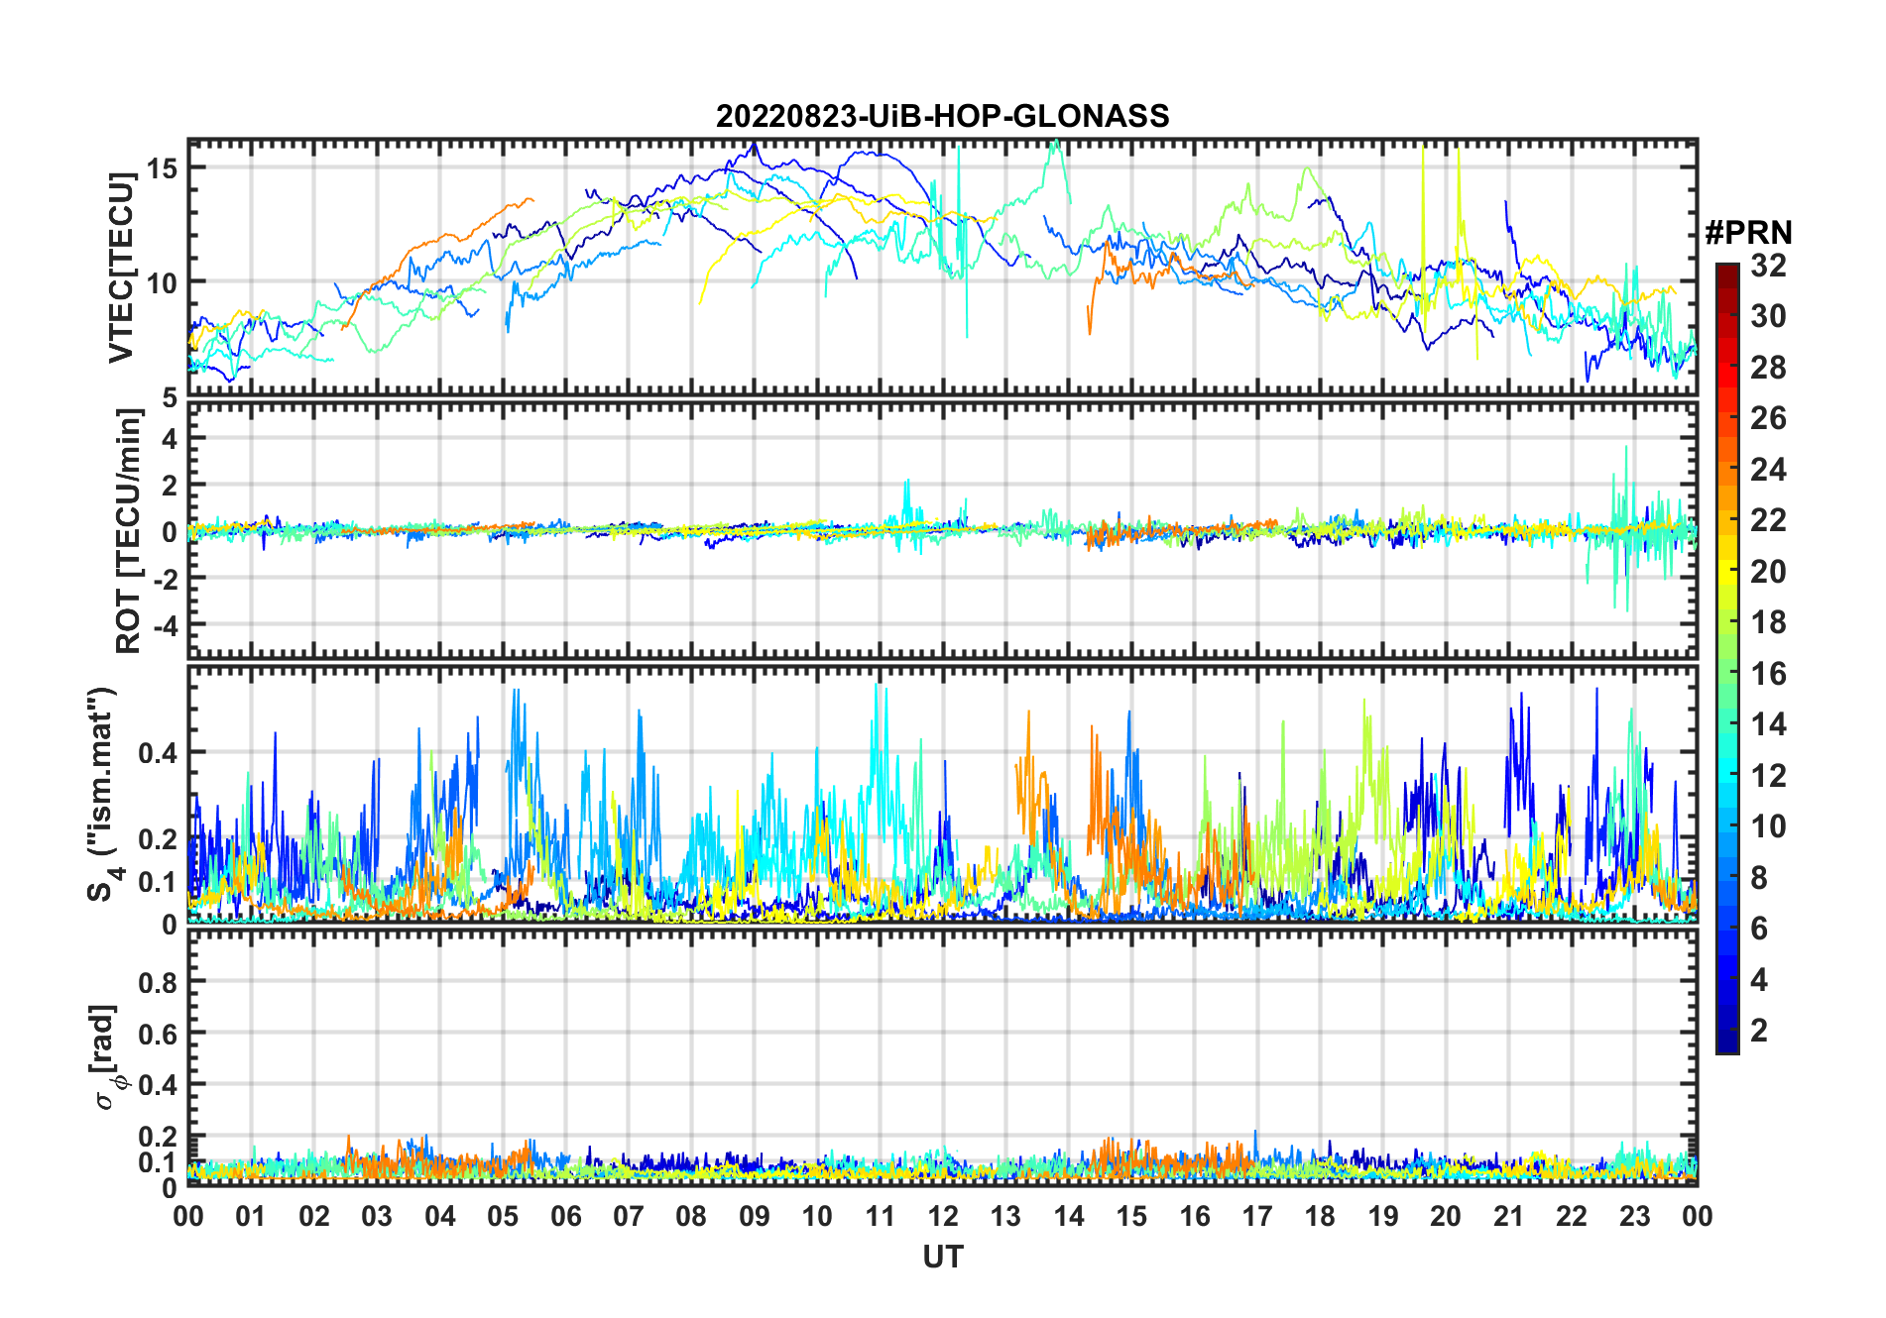Select the 10 tick on the VTEC axis
Viewport: 1886px width, 1318px height.
(x=163, y=282)
